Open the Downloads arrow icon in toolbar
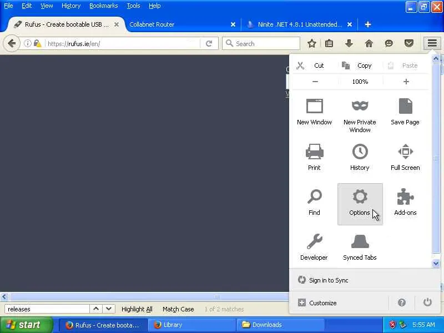Screen dimensions: 444x333 click(349, 43)
